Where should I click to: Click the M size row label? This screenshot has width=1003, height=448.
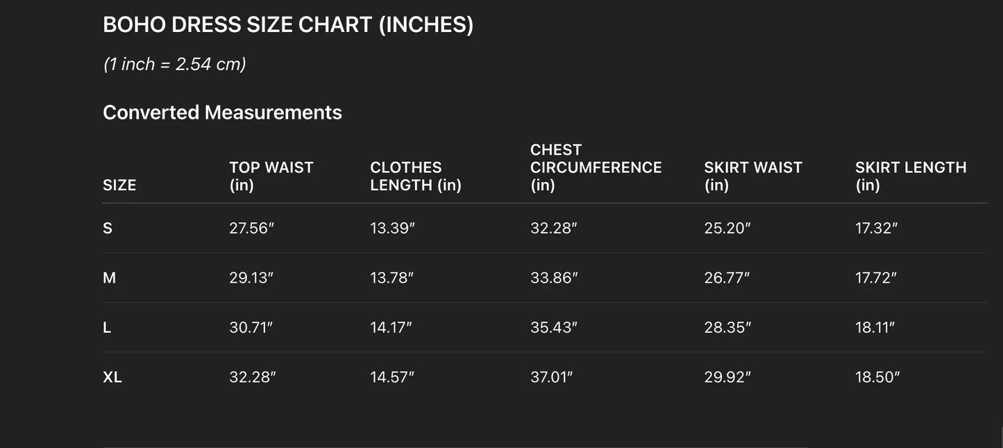(x=110, y=278)
